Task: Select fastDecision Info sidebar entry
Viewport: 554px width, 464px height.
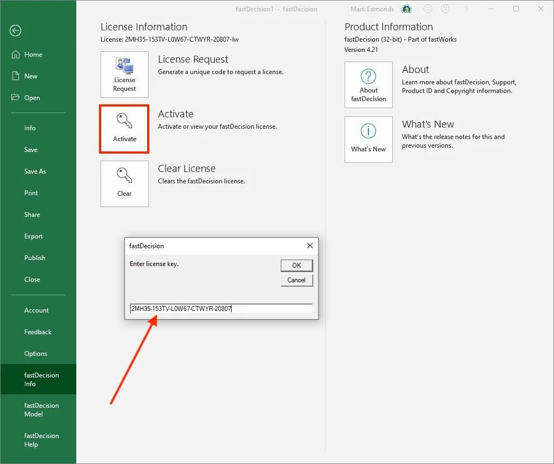Action: [38, 379]
